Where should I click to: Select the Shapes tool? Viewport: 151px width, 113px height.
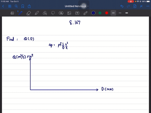click(45, 13)
